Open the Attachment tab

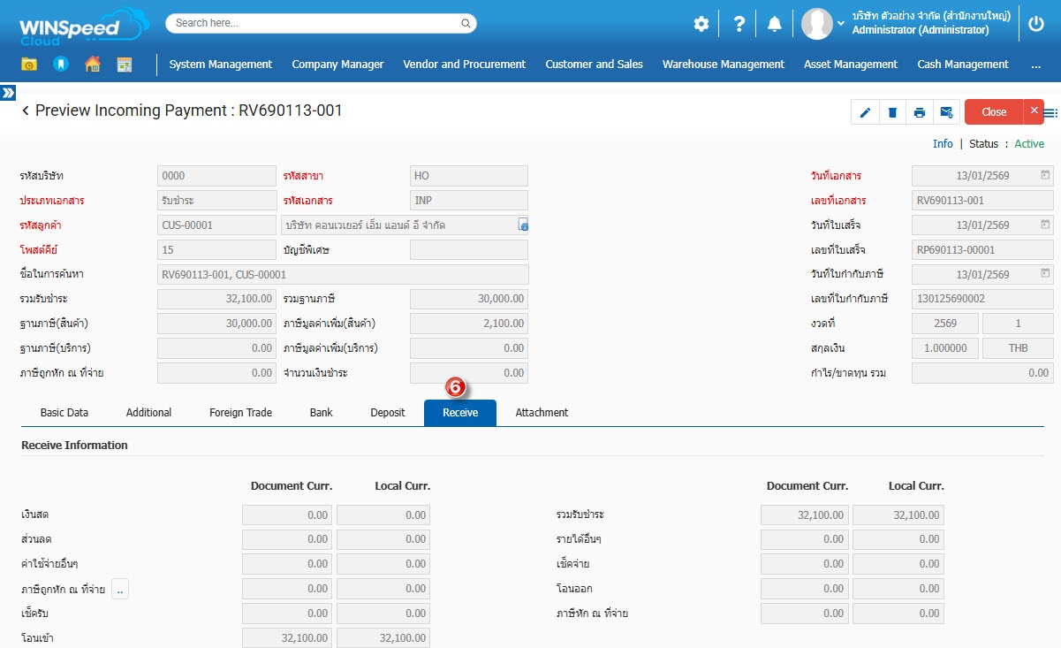(x=542, y=413)
